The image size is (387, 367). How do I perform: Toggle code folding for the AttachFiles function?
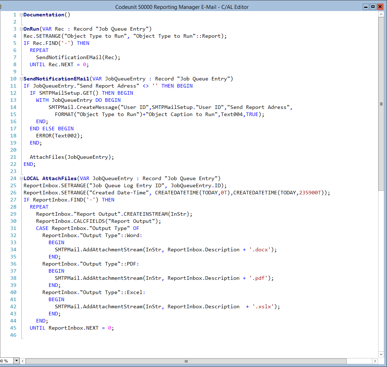21,178
